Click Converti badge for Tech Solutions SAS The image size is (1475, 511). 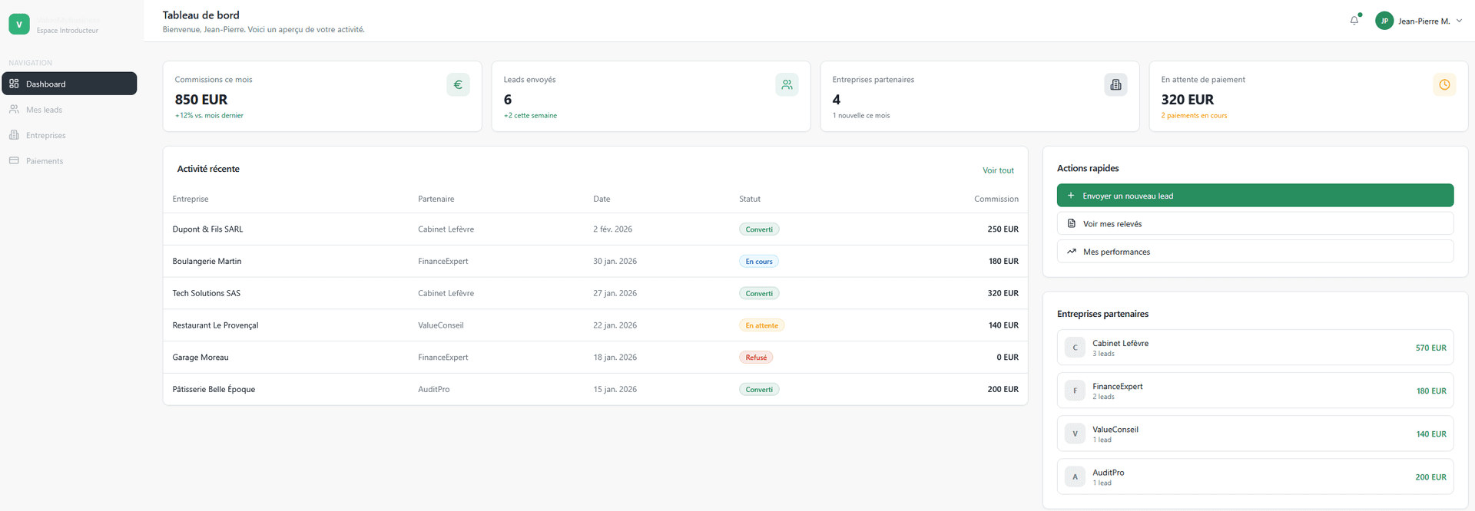(759, 293)
